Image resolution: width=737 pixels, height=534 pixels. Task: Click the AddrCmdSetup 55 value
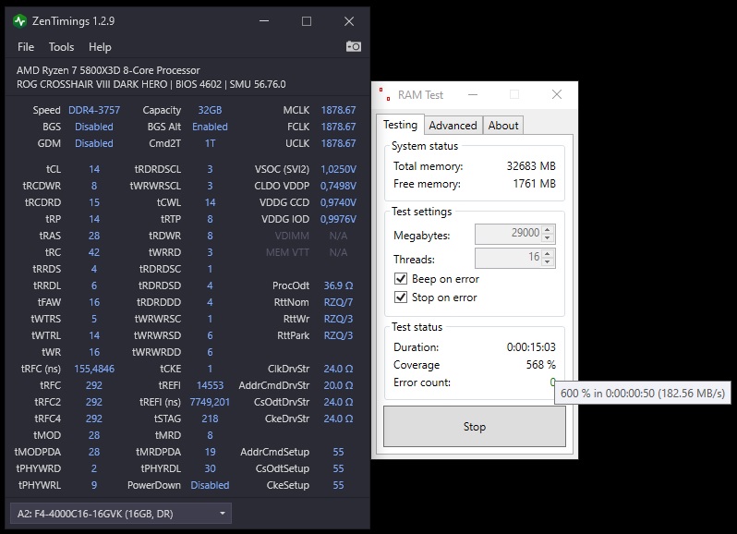(338, 452)
